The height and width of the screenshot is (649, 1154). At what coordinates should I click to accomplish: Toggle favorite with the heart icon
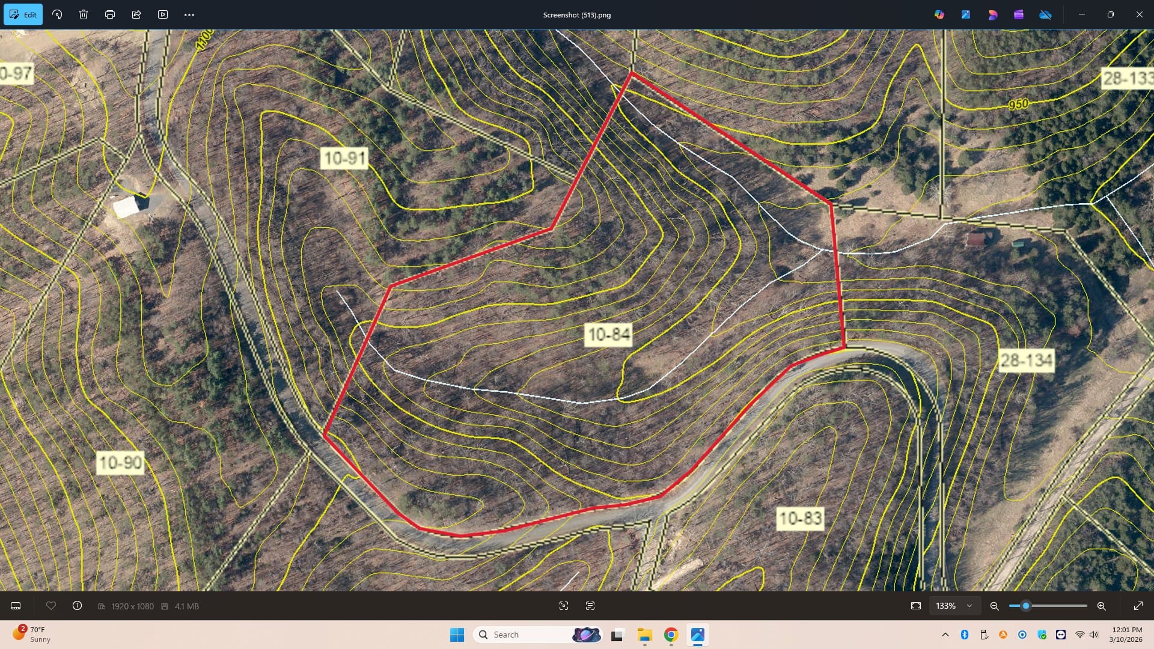pyautogui.click(x=51, y=606)
